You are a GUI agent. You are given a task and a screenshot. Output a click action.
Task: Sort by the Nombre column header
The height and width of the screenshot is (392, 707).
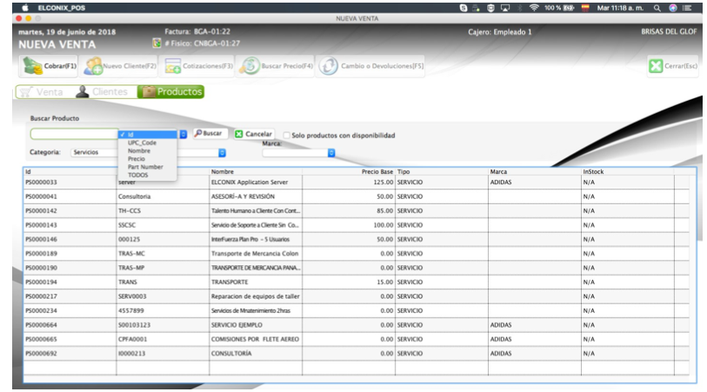(x=256, y=172)
